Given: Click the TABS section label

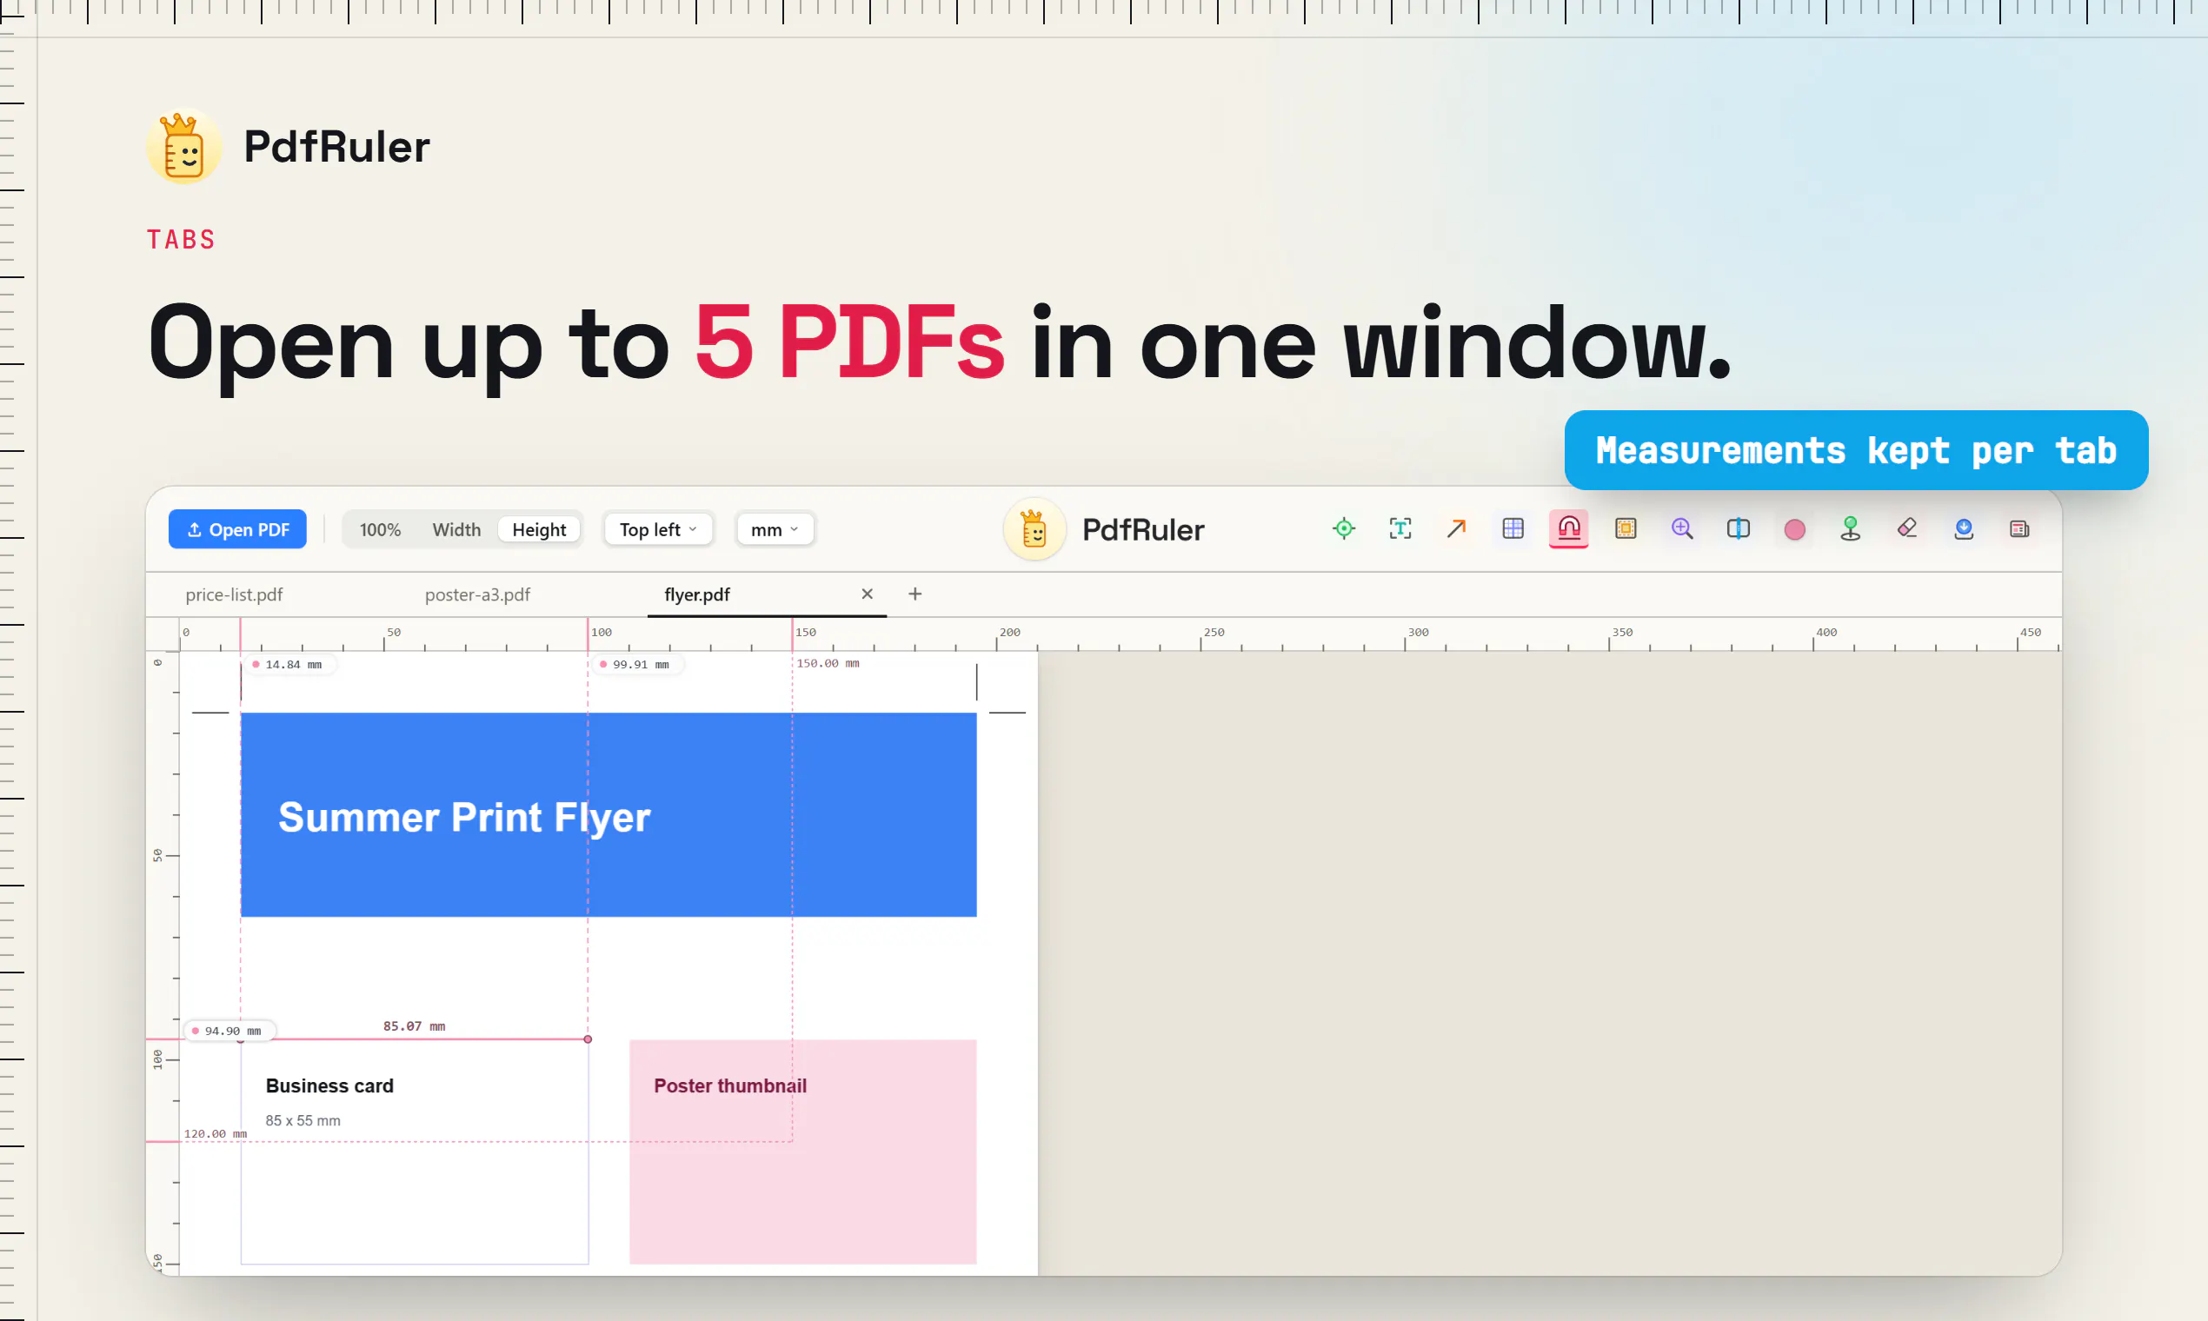Looking at the screenshot, I should coord(181,240).
